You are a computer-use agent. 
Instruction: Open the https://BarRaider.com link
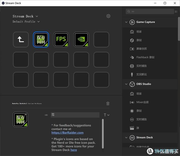67,133
